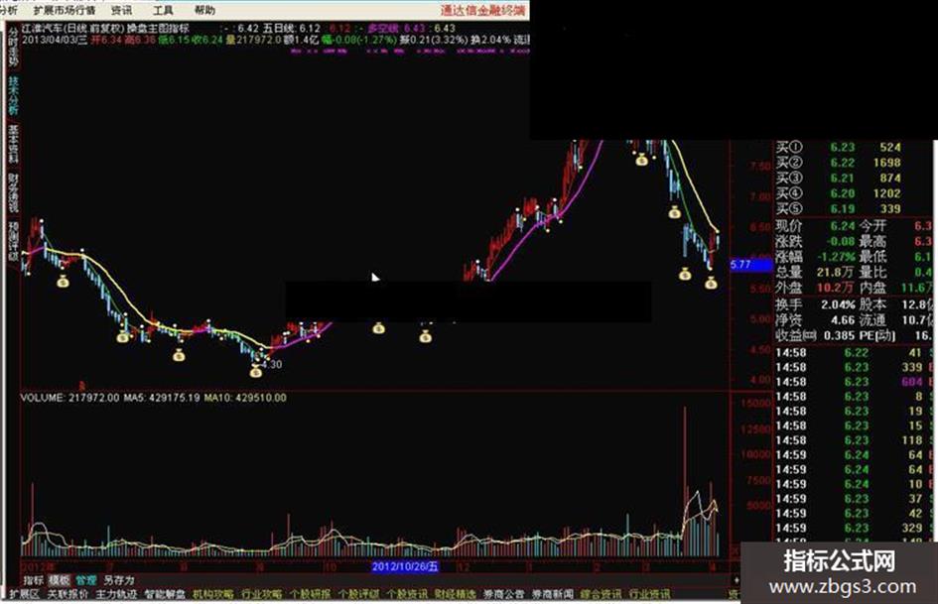Select the 个股评级 bottom tab

click(x=359, y=594)
